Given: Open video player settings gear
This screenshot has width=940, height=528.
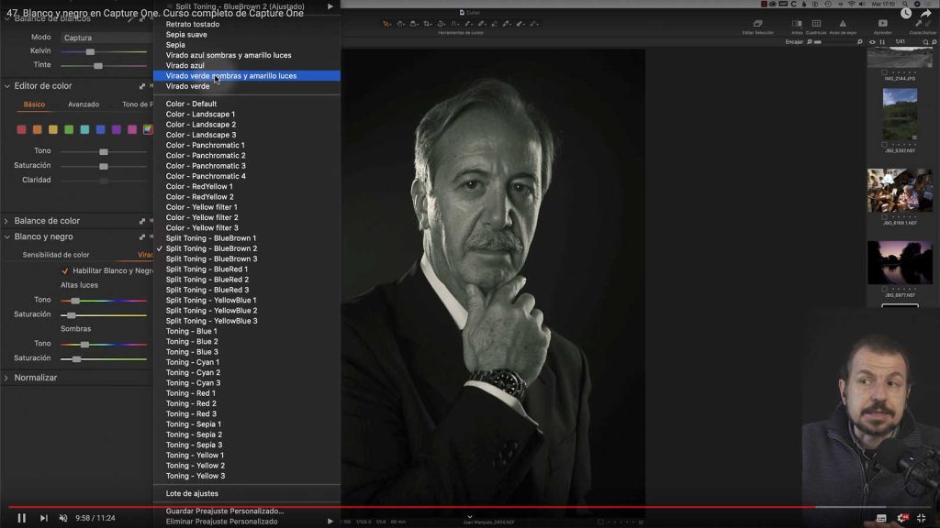Looking at the screenshot, I should point(901,518).
